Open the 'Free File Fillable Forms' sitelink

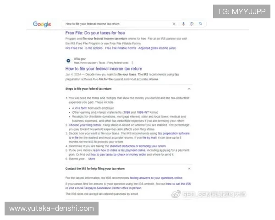pyautogui.click(x=121, y=48)
